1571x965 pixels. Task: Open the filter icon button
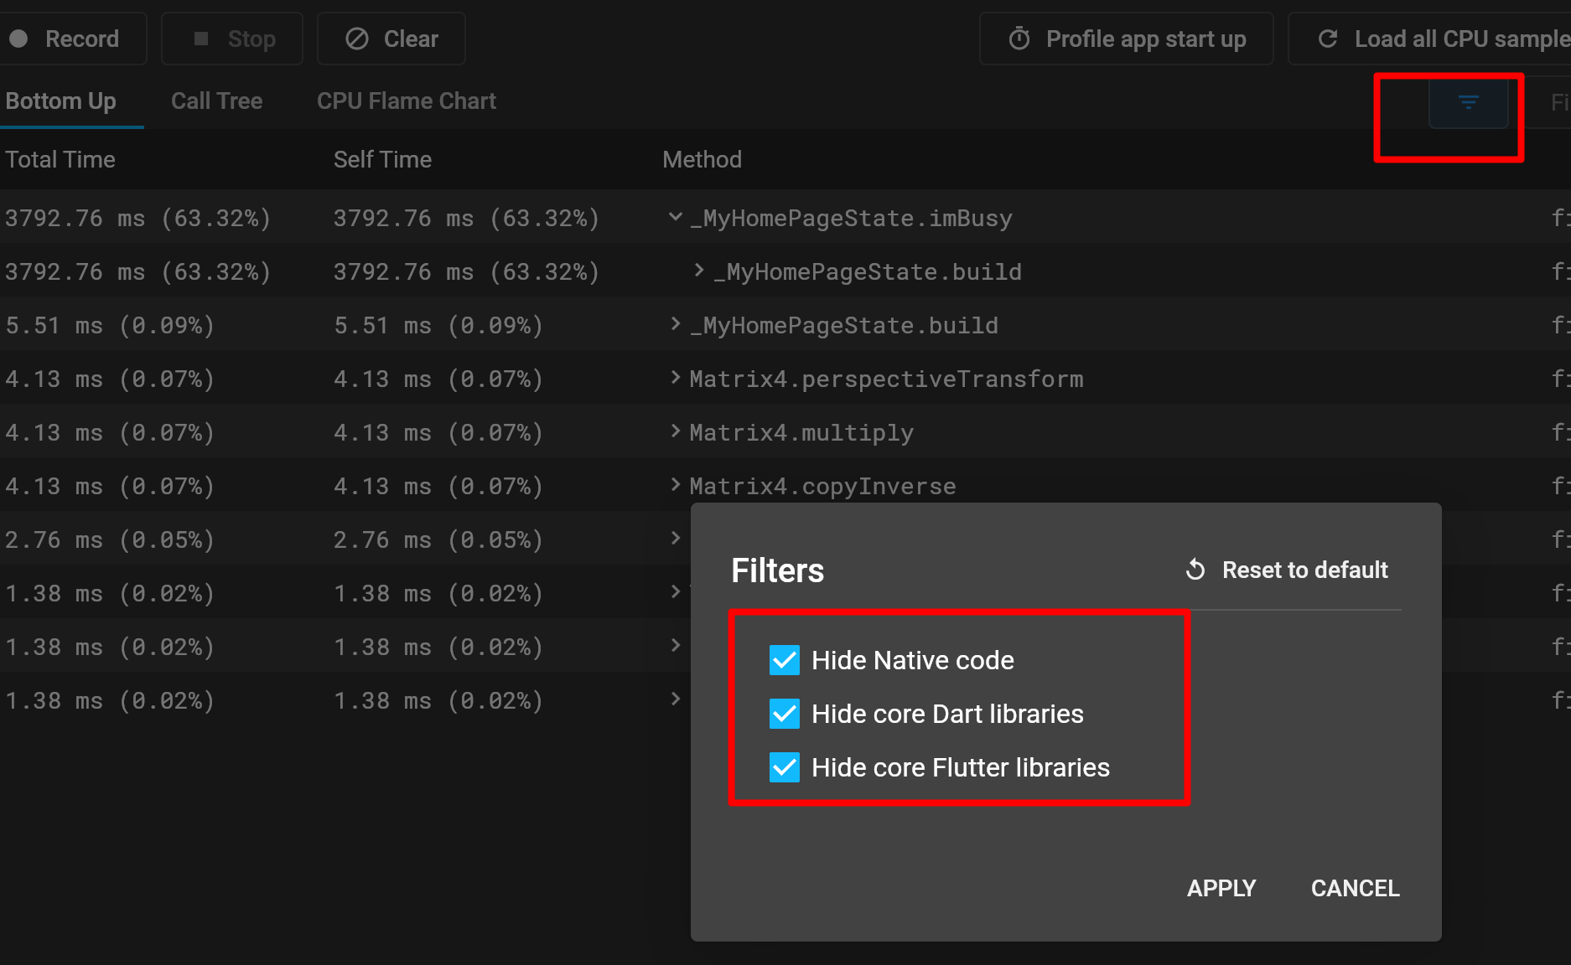point(1468,102)
